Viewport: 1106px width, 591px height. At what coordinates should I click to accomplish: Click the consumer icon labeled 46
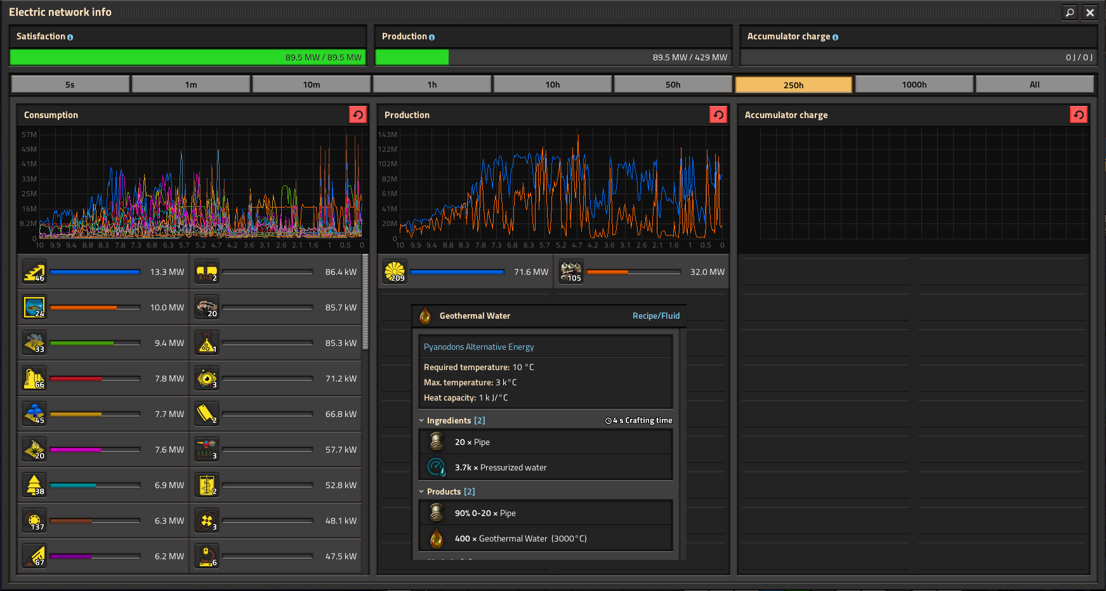(x=34, y=272)
